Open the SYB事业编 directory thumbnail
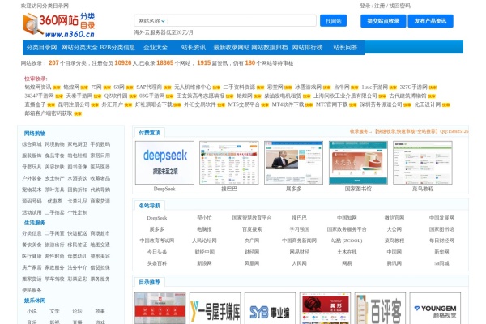Screen dimensions: 486x324 (270, 308)
